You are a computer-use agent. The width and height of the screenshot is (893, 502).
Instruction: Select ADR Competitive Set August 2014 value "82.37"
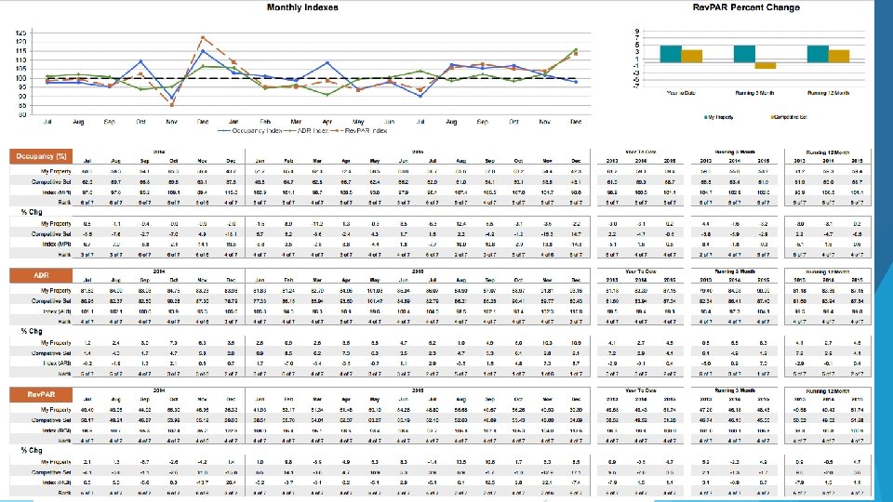(115, 301)
